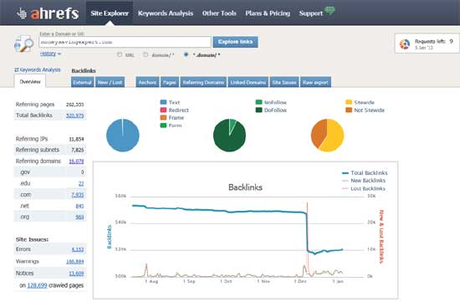Open the Site Issues tab
The image size is (460, 302).
pyautogui.click(x=284, y=82)
